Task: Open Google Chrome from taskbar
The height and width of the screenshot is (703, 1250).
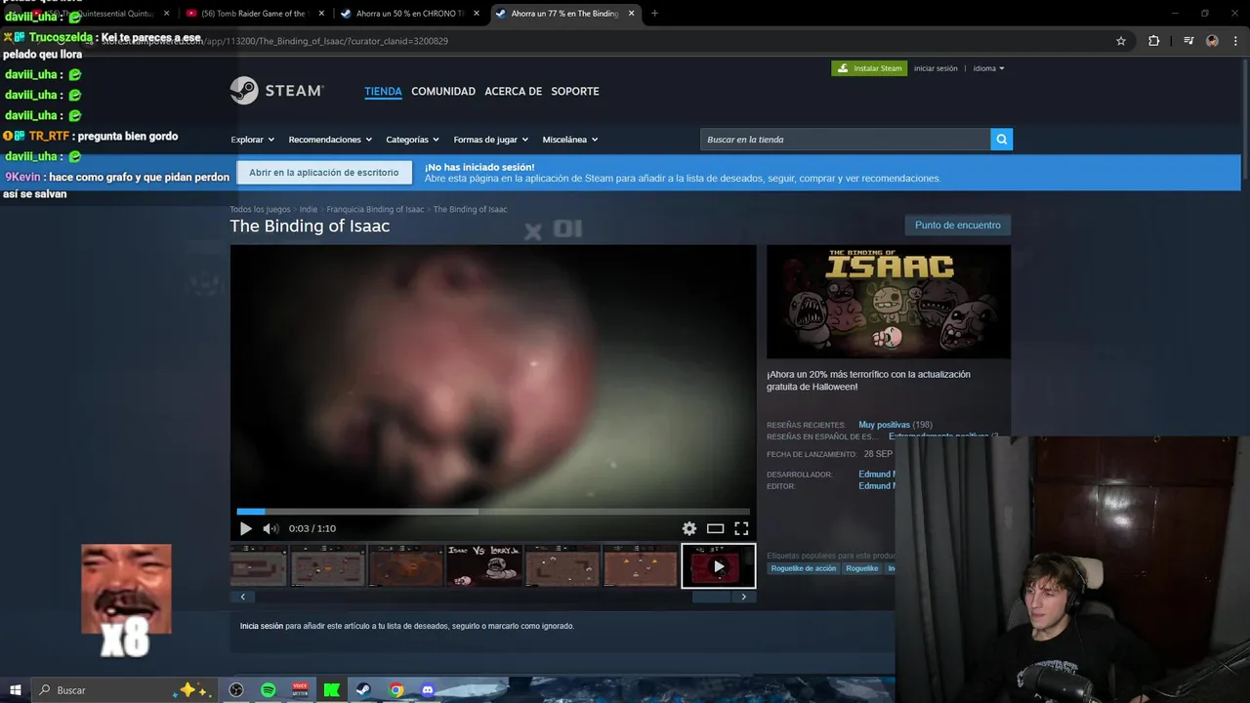Action: pyautogui.click(x=396, y=690)
